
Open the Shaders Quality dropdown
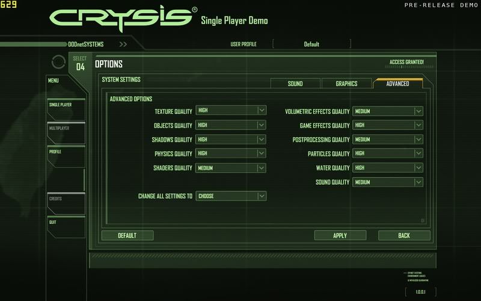click(x=231, y=168)
